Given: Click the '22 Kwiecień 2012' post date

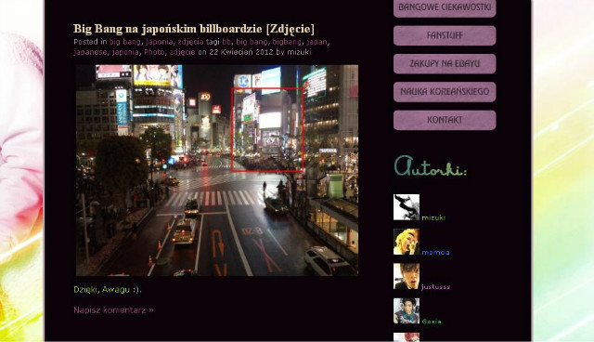Looking at the screenshot, I should (x=241, y=52).
